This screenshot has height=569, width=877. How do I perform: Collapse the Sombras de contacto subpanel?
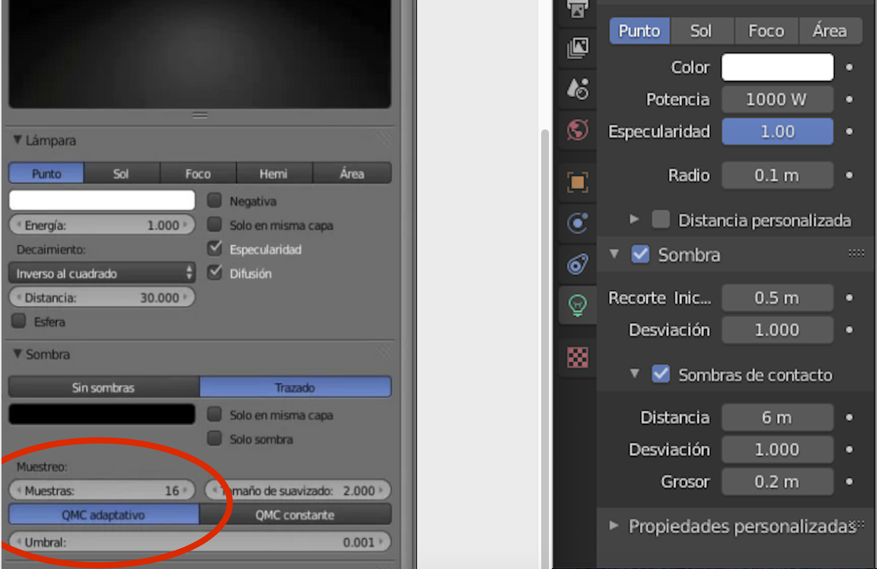pyautogui.click(x=635, y=374)
